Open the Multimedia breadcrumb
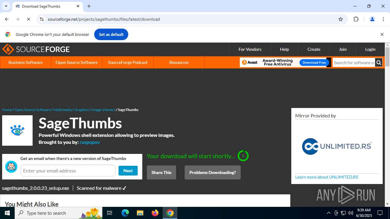390x219 pixels. (62, 110)
